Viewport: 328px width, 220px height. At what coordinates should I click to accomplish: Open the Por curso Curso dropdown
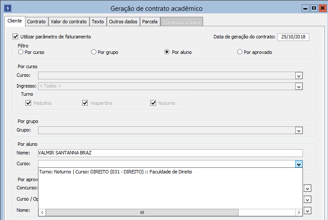coord(299,75)
